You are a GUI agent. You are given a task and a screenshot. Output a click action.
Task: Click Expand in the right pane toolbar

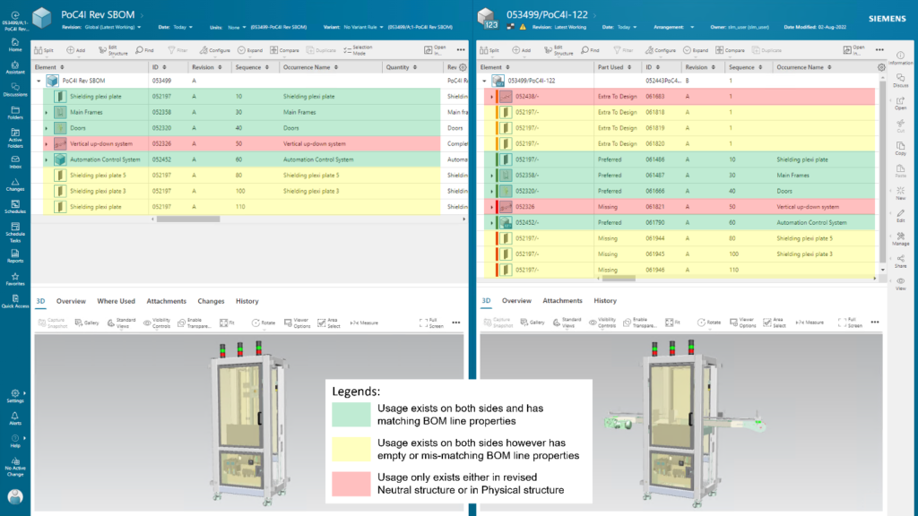point(696,50)
